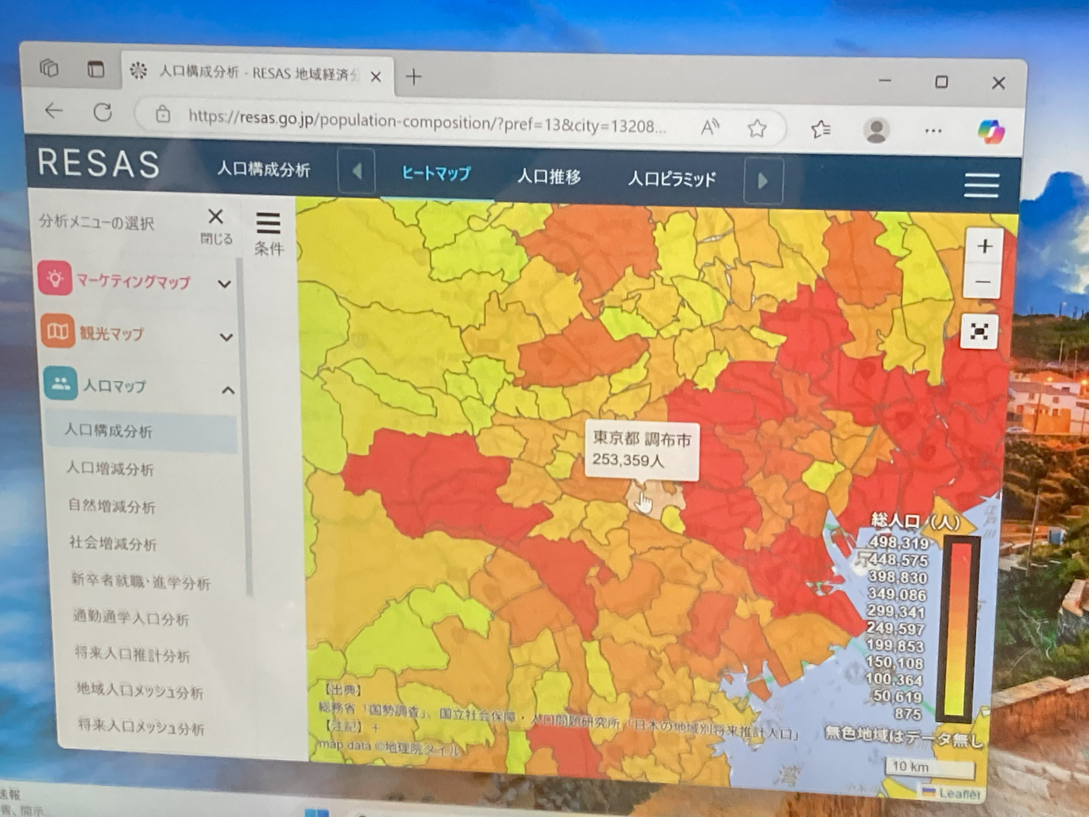Image resolution: width=1089 pixels, height=817 pixels.
Task: Reload the page with the refresh icon
Action: click(103, 112)
